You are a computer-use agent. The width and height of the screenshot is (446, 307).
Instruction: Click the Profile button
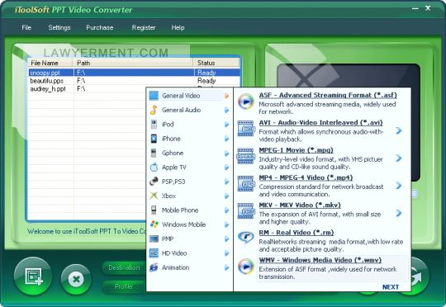coord(124,286)
